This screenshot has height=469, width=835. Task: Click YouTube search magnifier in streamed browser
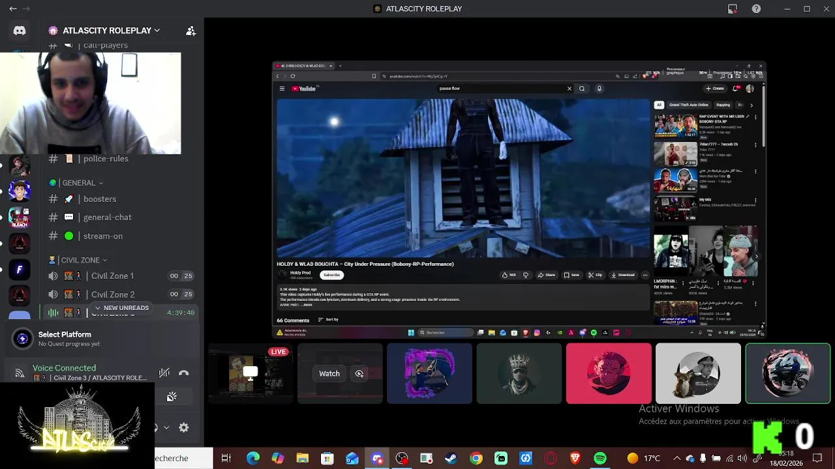(582, 89)
